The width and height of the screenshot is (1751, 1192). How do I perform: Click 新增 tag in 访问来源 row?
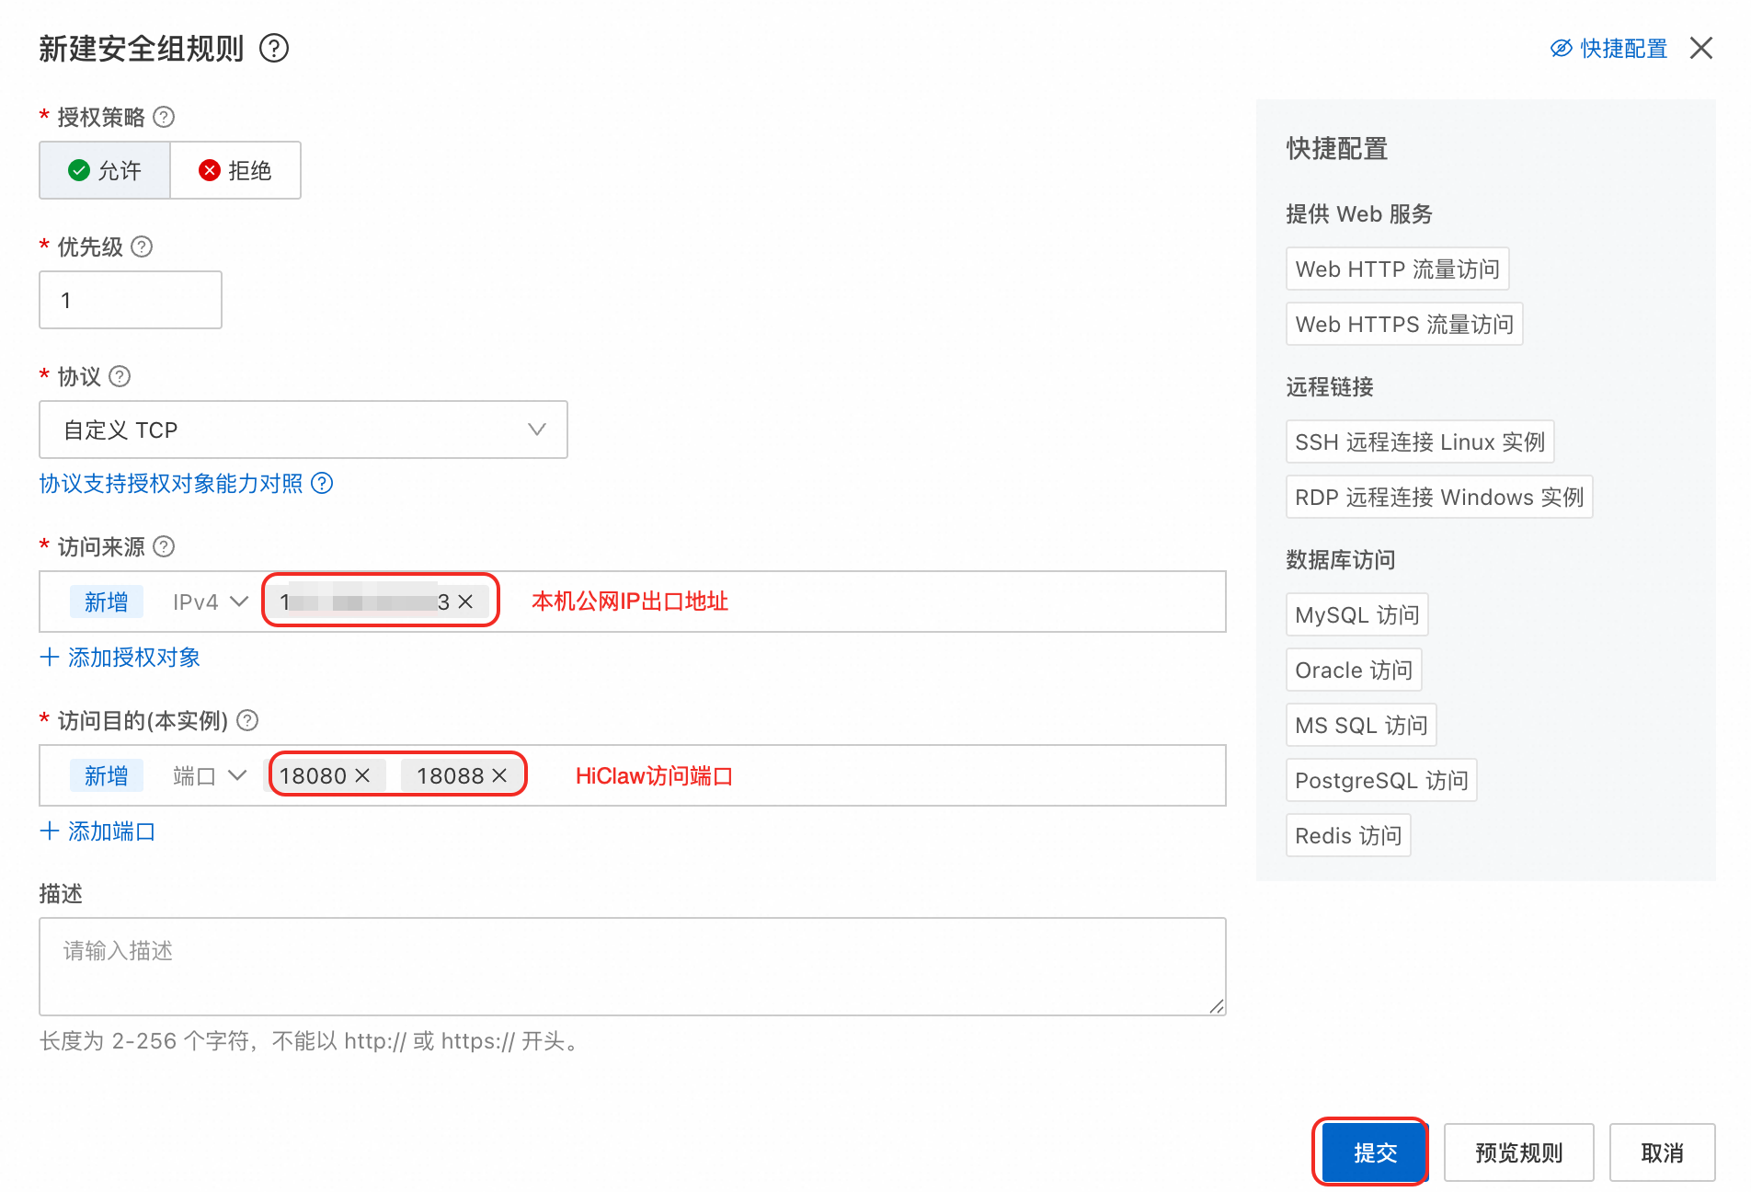pyautogui.click(x=107, y=602)
